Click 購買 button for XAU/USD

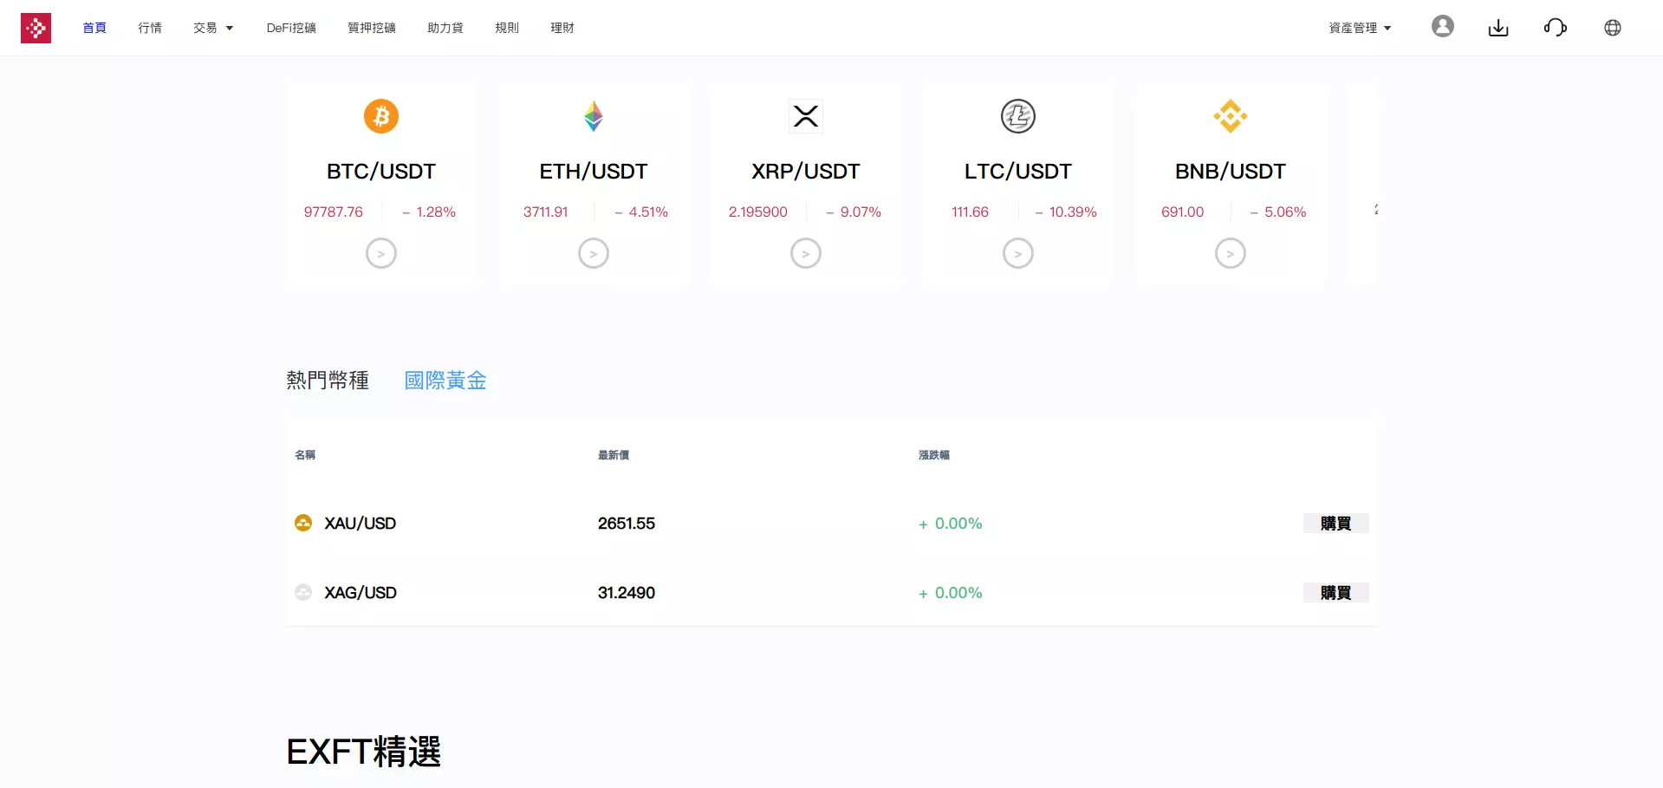coord(1335,523)
